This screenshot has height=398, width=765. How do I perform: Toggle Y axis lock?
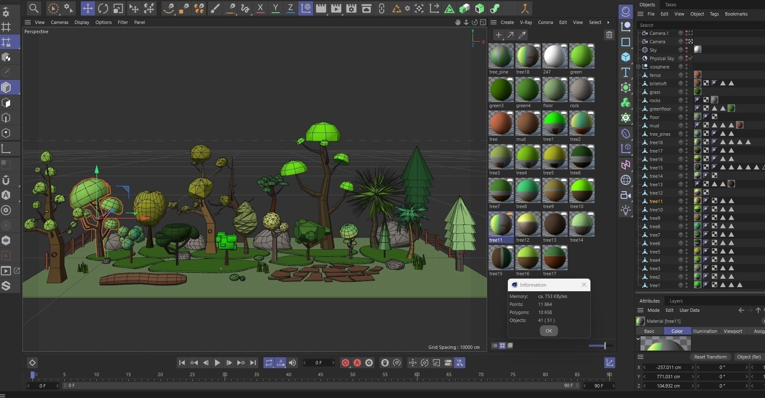[275, 8]
